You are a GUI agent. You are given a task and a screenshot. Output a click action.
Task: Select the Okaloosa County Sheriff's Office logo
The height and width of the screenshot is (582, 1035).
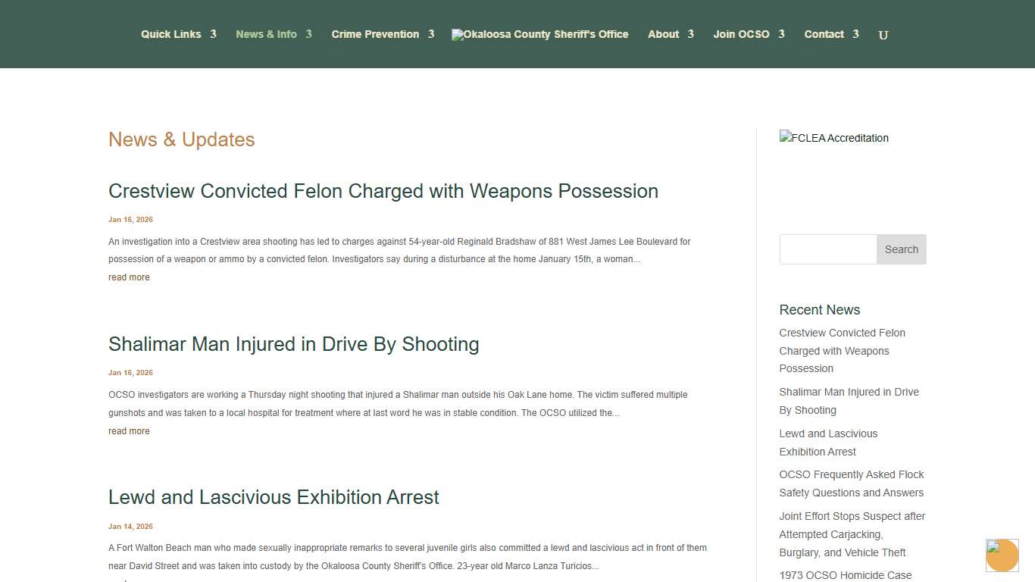pos(539,34)
